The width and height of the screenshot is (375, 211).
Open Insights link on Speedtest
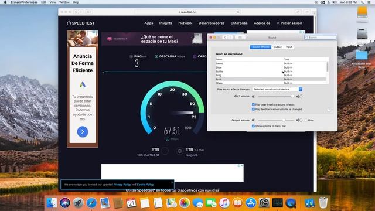pyautogui.click(x=165, y=23)
